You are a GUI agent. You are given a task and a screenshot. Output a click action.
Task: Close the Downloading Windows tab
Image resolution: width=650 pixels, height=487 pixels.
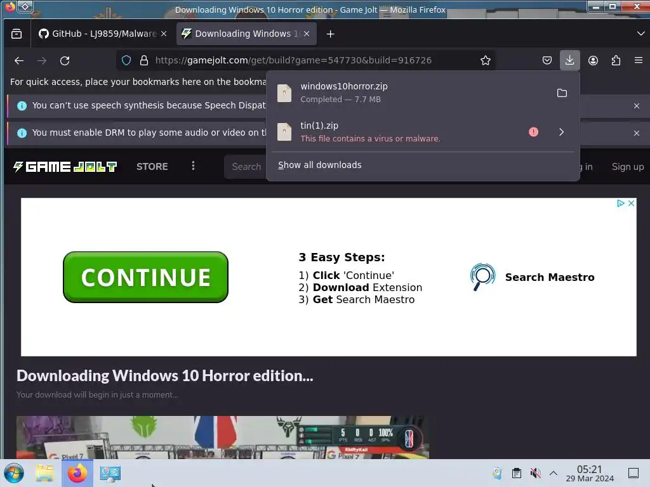click(x=307, y=34)
